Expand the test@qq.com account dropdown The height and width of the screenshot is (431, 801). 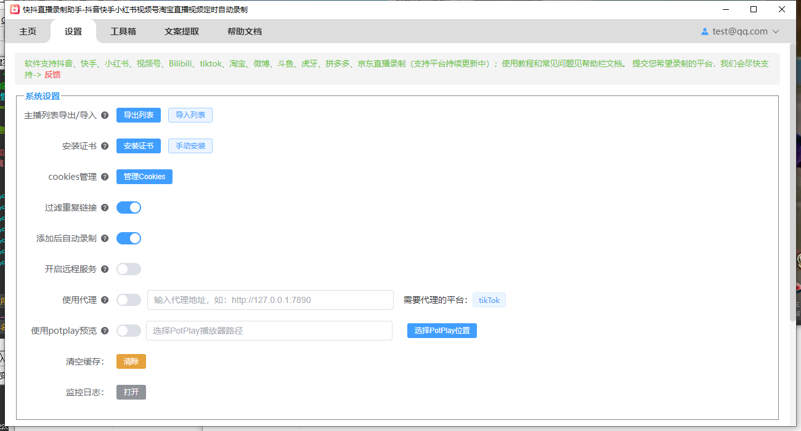740,31
